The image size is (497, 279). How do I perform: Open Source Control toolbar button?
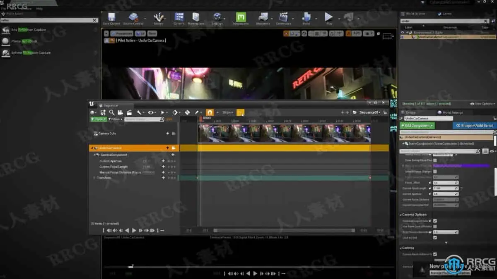(133, 19)
